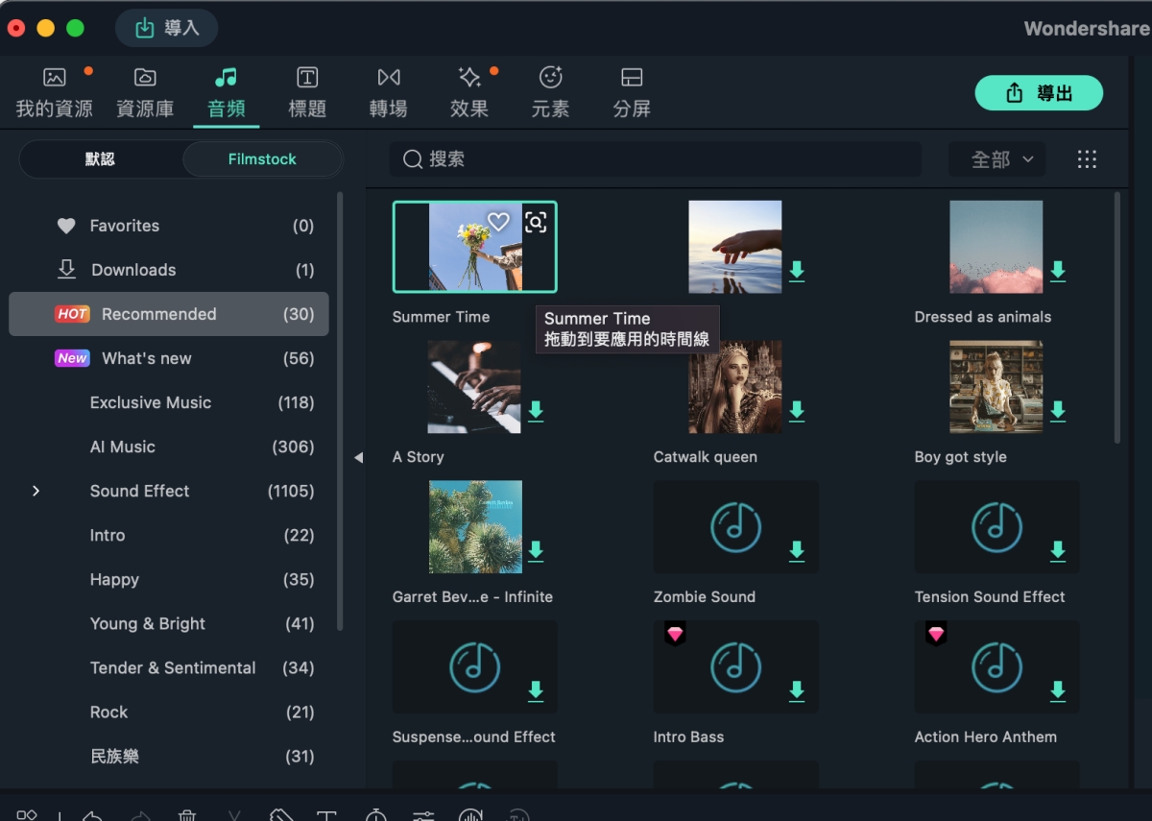Click the 導出 export button

coord(1039,93)
